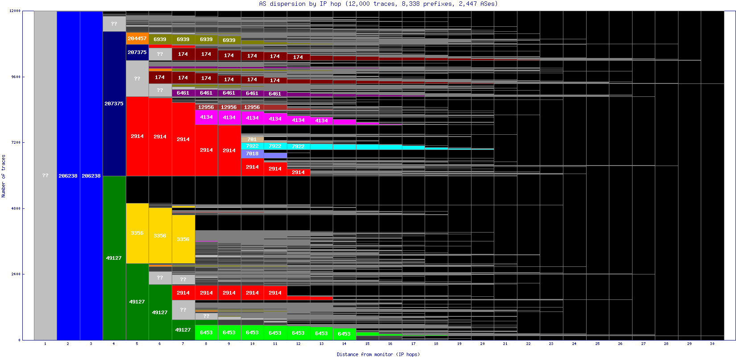This screenshot has width=736, height=357.
Task: Click the 7200 y-axis tick label
Action: click(x=16, y=142)
